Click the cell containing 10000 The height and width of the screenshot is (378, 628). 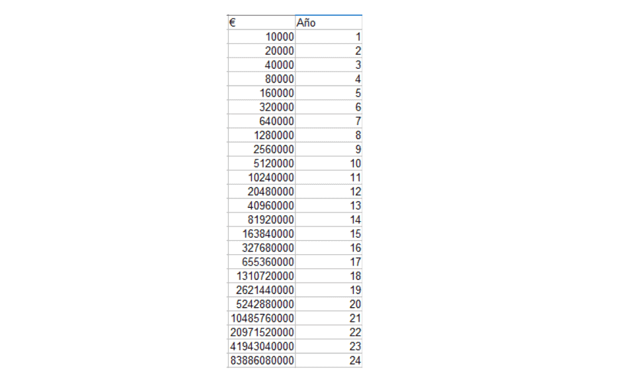262,37
